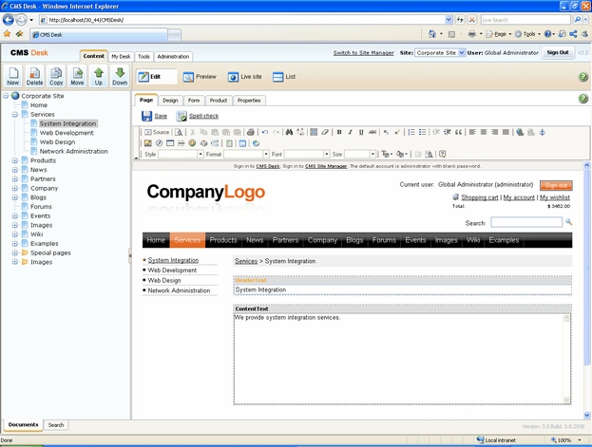
Task: Click the Copy document icon
Action: point(56,75)
